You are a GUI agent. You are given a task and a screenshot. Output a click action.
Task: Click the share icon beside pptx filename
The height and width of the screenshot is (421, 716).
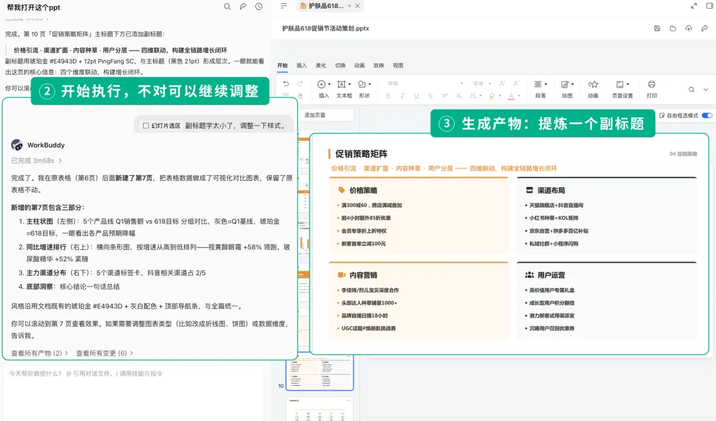click(x=705, y=29)
